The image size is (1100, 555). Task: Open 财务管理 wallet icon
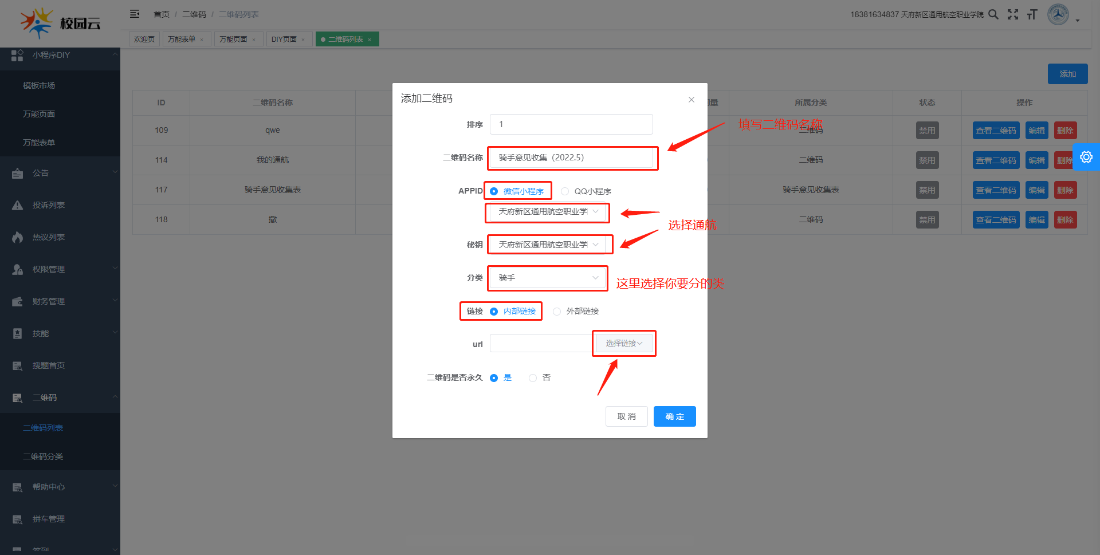pos(18,301)
